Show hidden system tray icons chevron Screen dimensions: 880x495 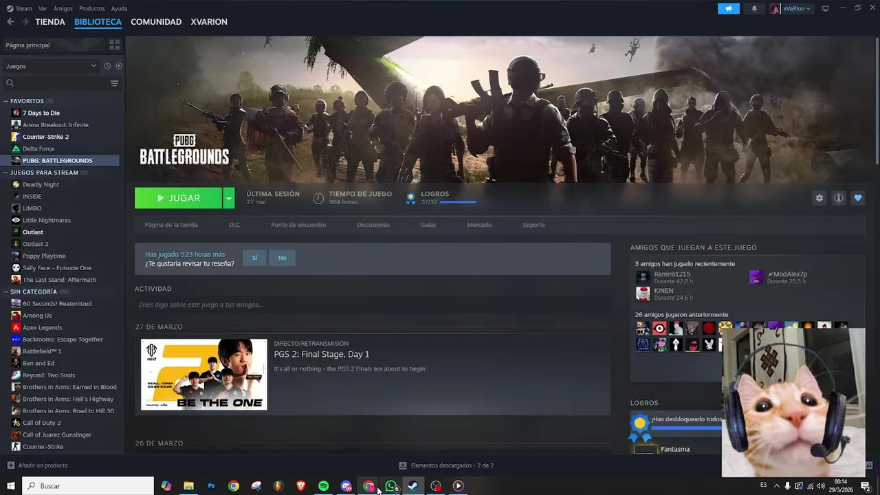[x=777, y=486]
